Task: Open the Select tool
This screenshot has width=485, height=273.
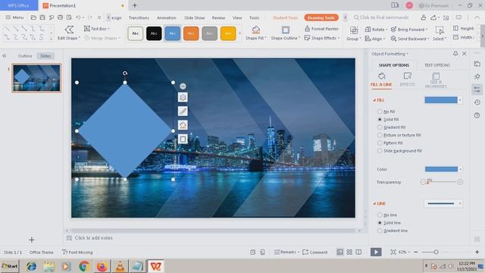Action: 440,33
